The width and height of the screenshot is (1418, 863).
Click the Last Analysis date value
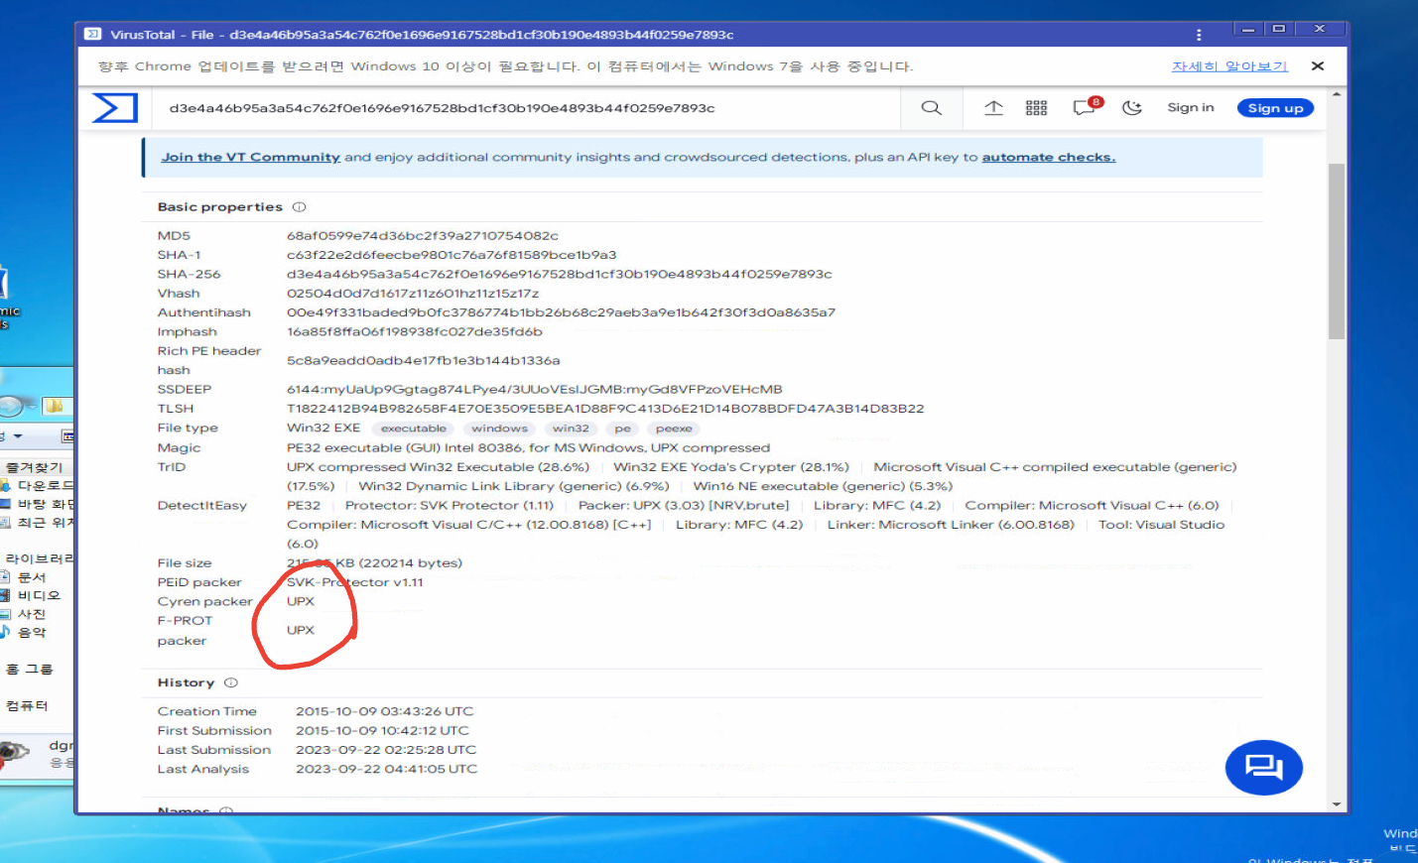pos(387,770)
